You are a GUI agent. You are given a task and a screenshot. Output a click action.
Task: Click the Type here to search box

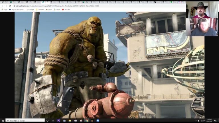(x=25, y=121)
